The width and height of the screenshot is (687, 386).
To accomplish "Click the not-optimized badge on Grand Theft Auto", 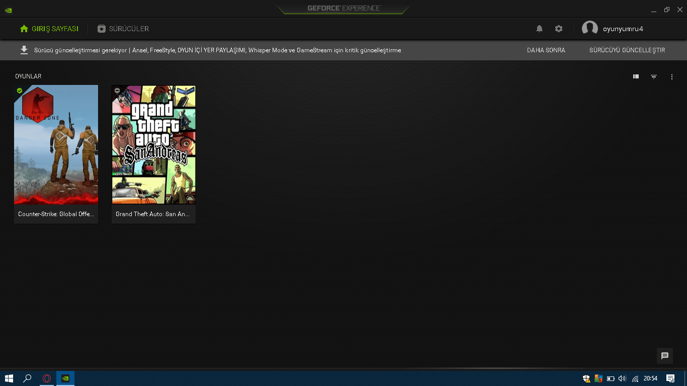I will point(117,90).
